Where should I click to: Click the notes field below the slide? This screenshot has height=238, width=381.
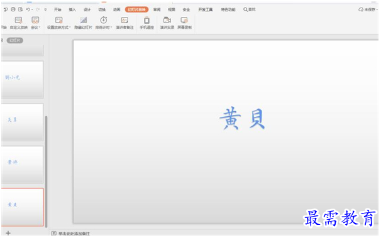[214, 234]
